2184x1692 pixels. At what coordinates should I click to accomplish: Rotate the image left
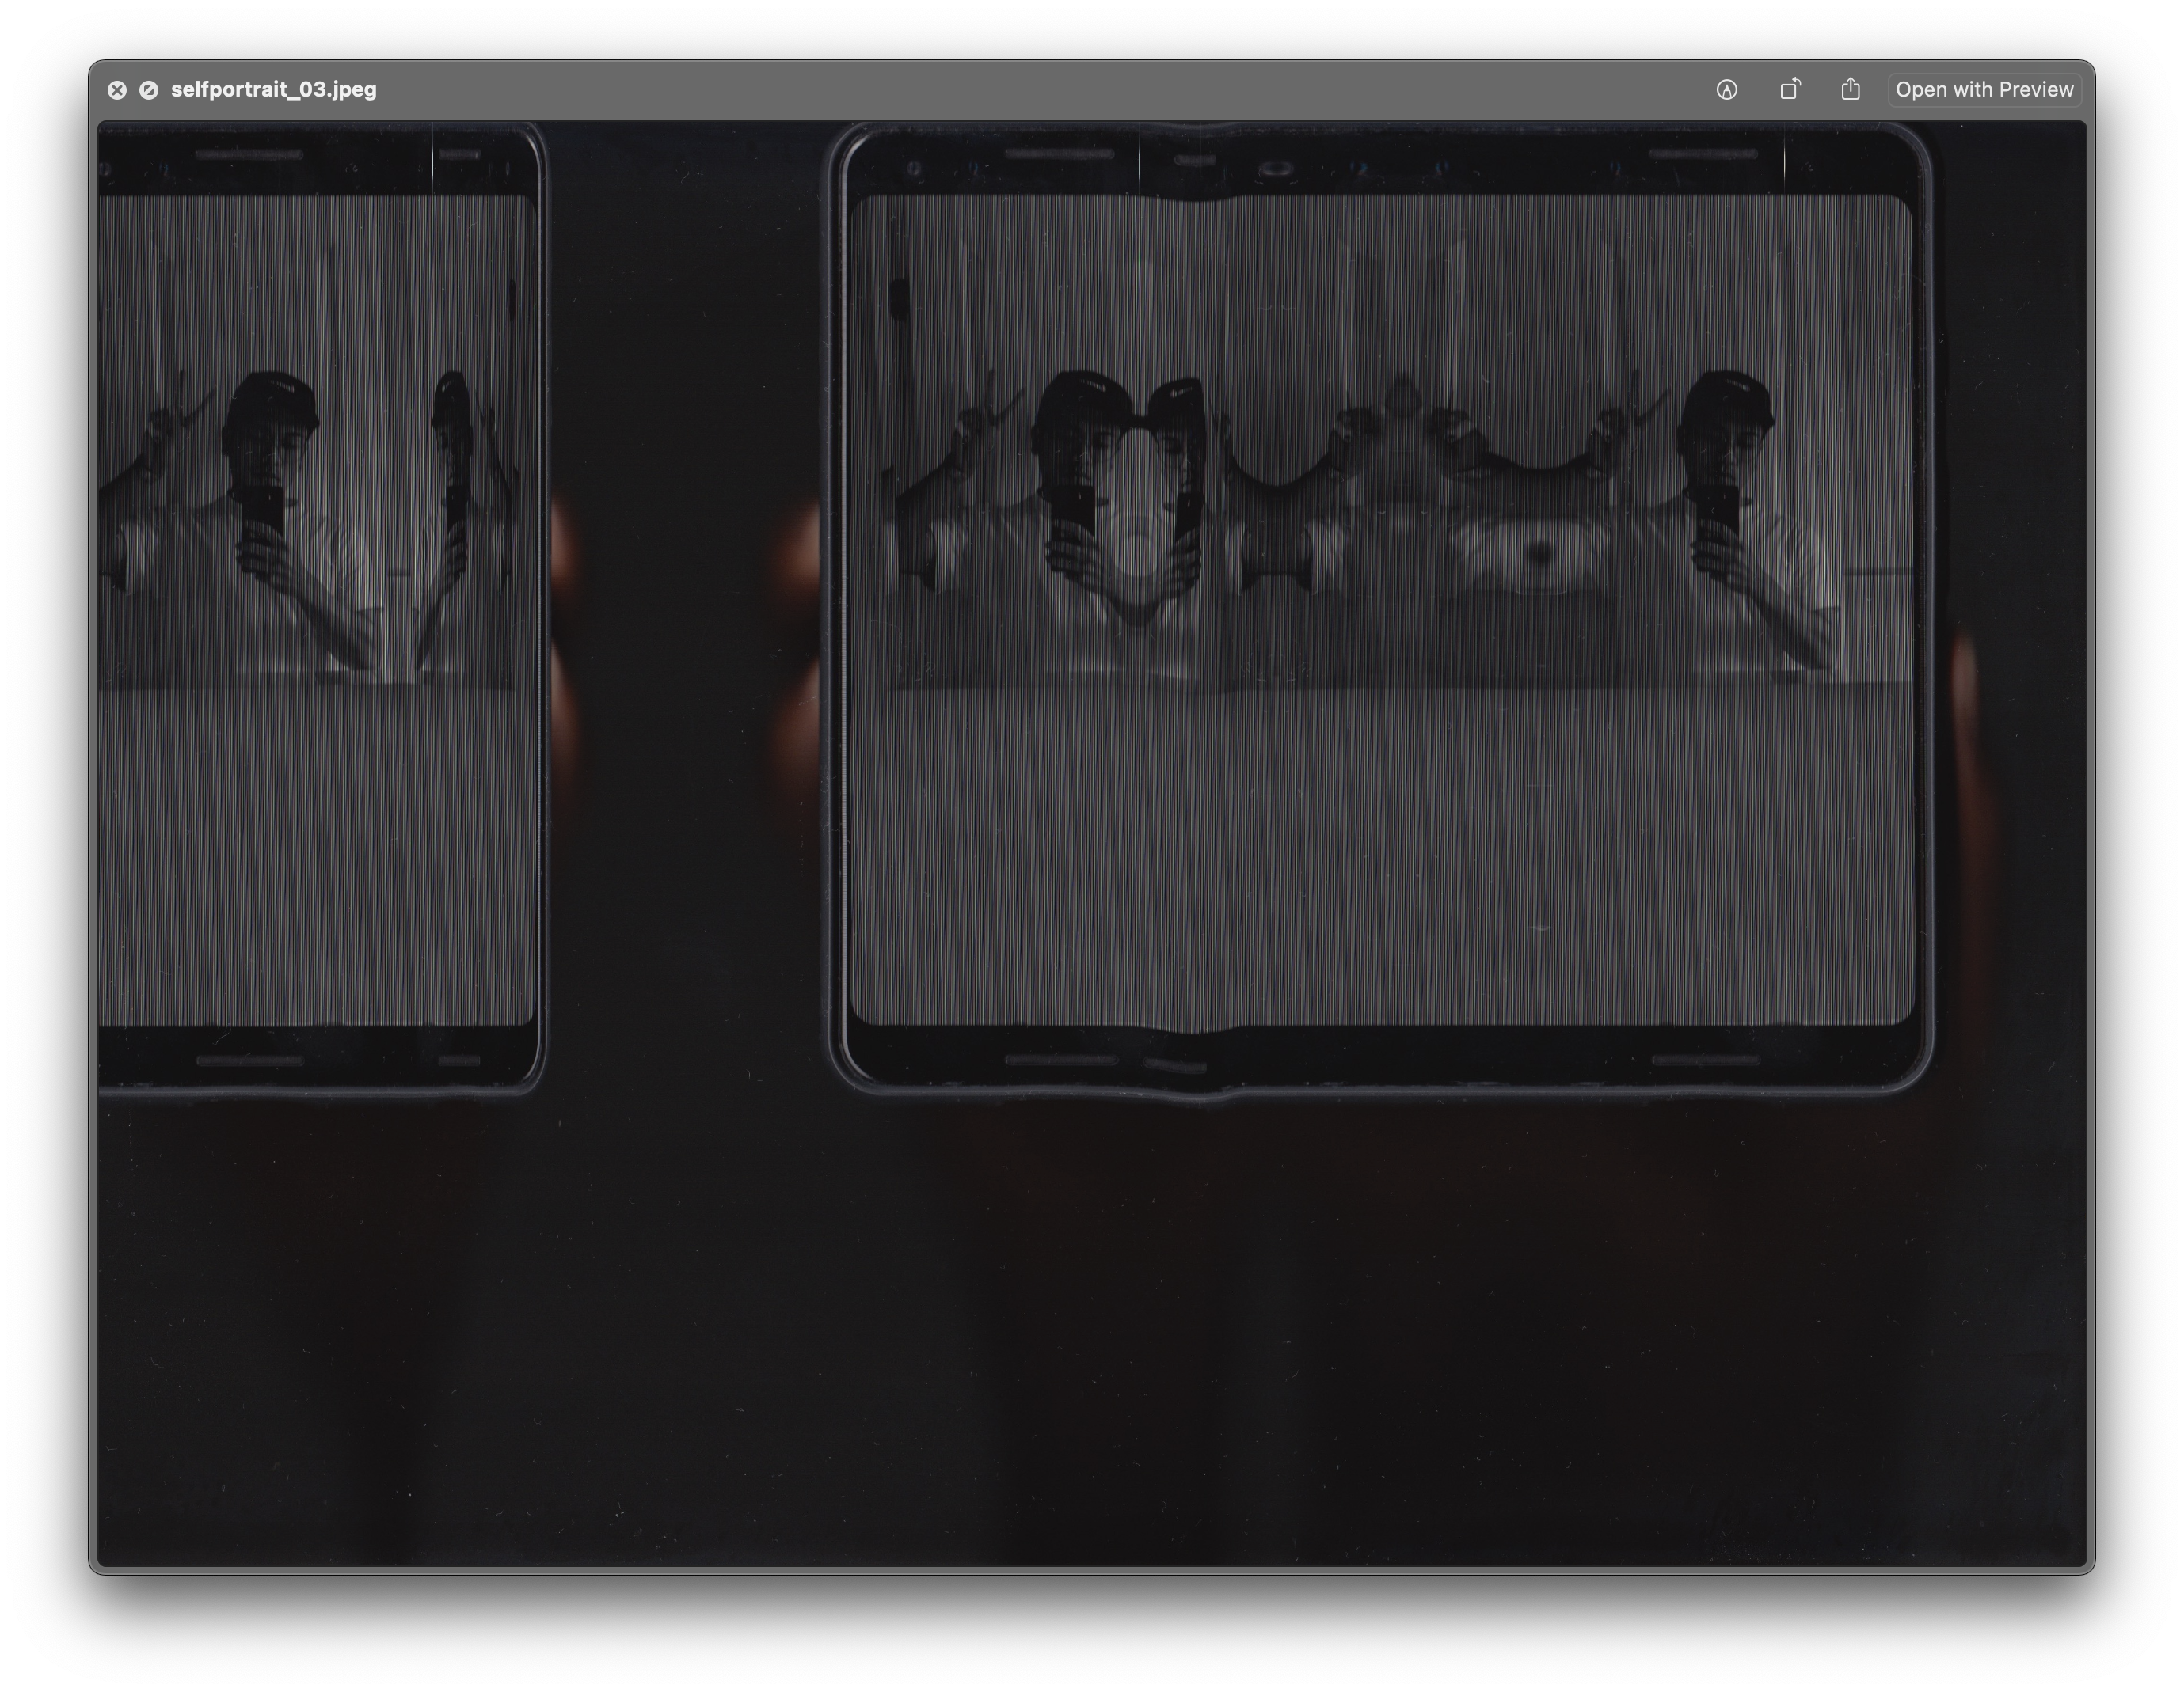(1789, 90)
